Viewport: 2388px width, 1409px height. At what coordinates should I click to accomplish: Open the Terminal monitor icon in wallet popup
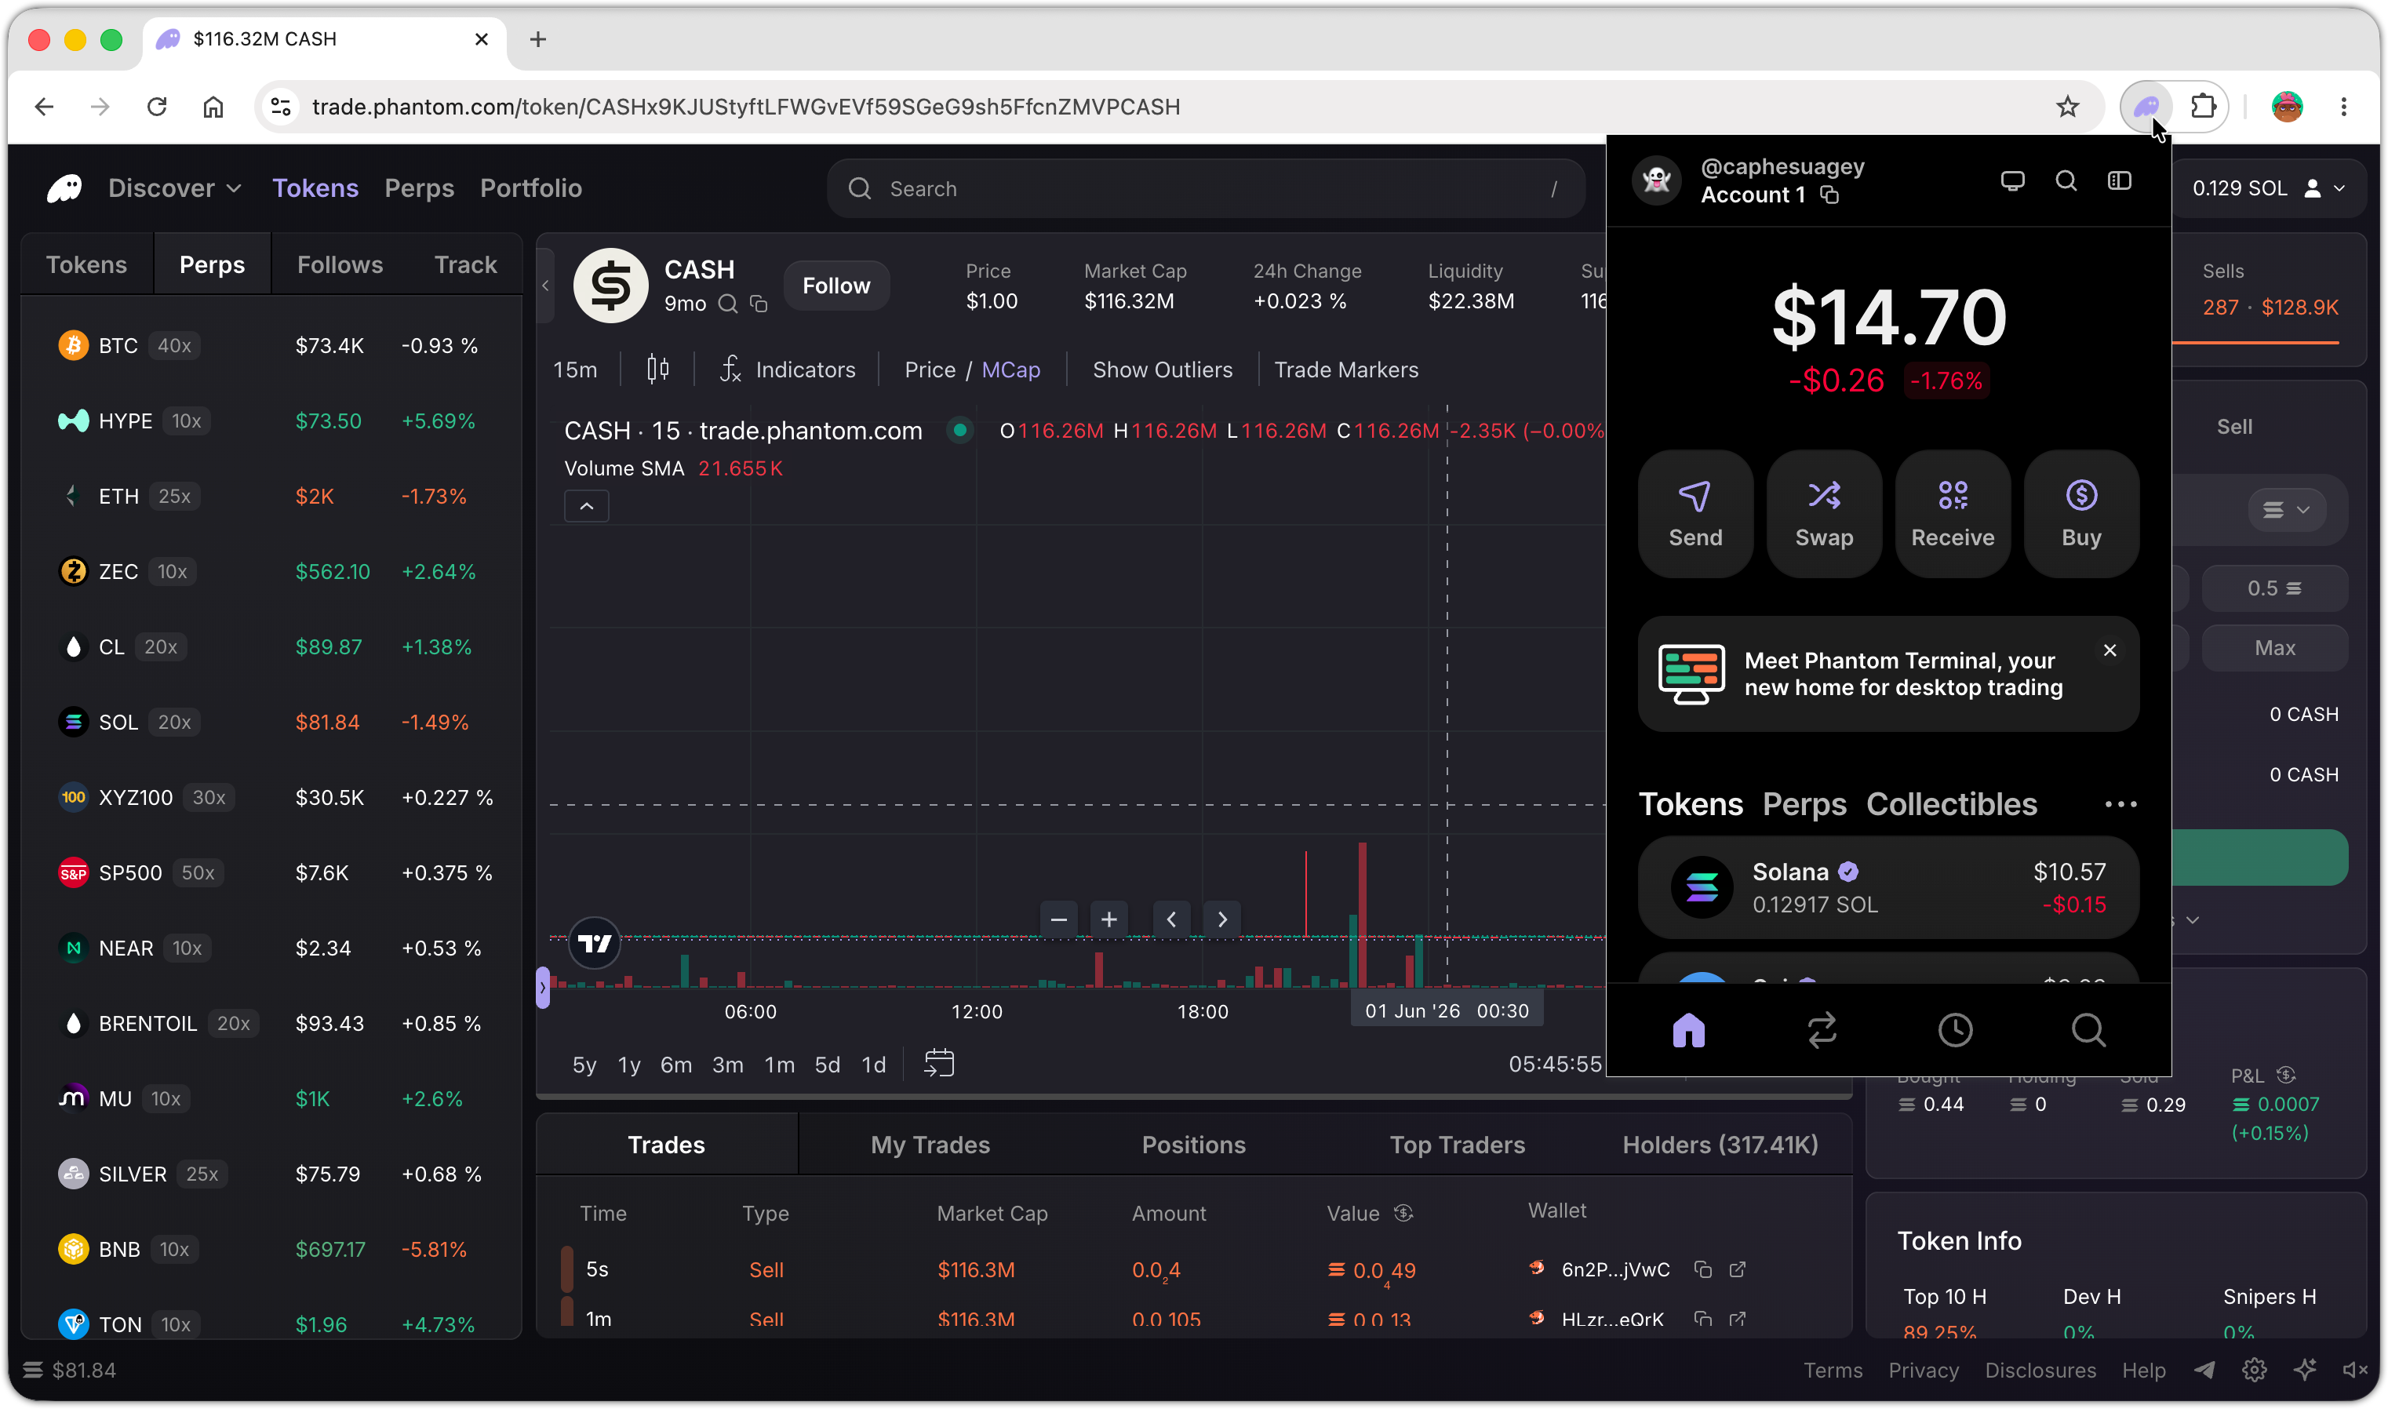coord(2012,180)
